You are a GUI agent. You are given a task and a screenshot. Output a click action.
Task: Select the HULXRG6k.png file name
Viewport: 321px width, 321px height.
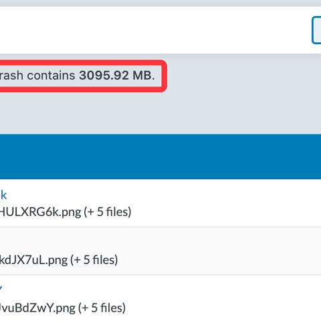tap(40, 212)
